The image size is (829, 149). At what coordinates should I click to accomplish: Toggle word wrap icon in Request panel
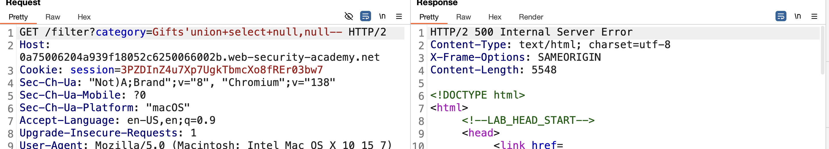click(365, 16)
